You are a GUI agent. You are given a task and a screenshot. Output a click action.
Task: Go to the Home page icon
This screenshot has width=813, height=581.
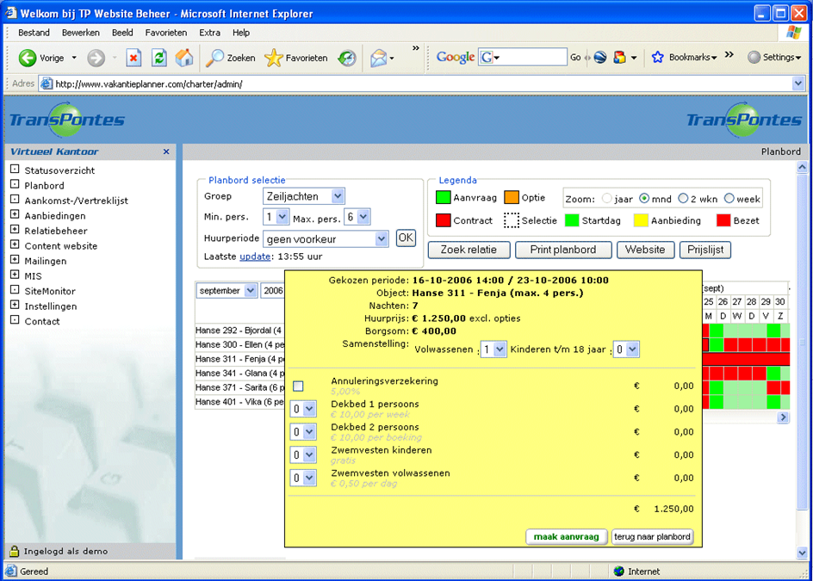[x=184, y=58]
